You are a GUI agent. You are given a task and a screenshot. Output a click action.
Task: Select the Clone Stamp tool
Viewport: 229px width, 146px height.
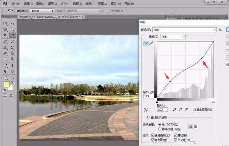click(x=5, y=47)
